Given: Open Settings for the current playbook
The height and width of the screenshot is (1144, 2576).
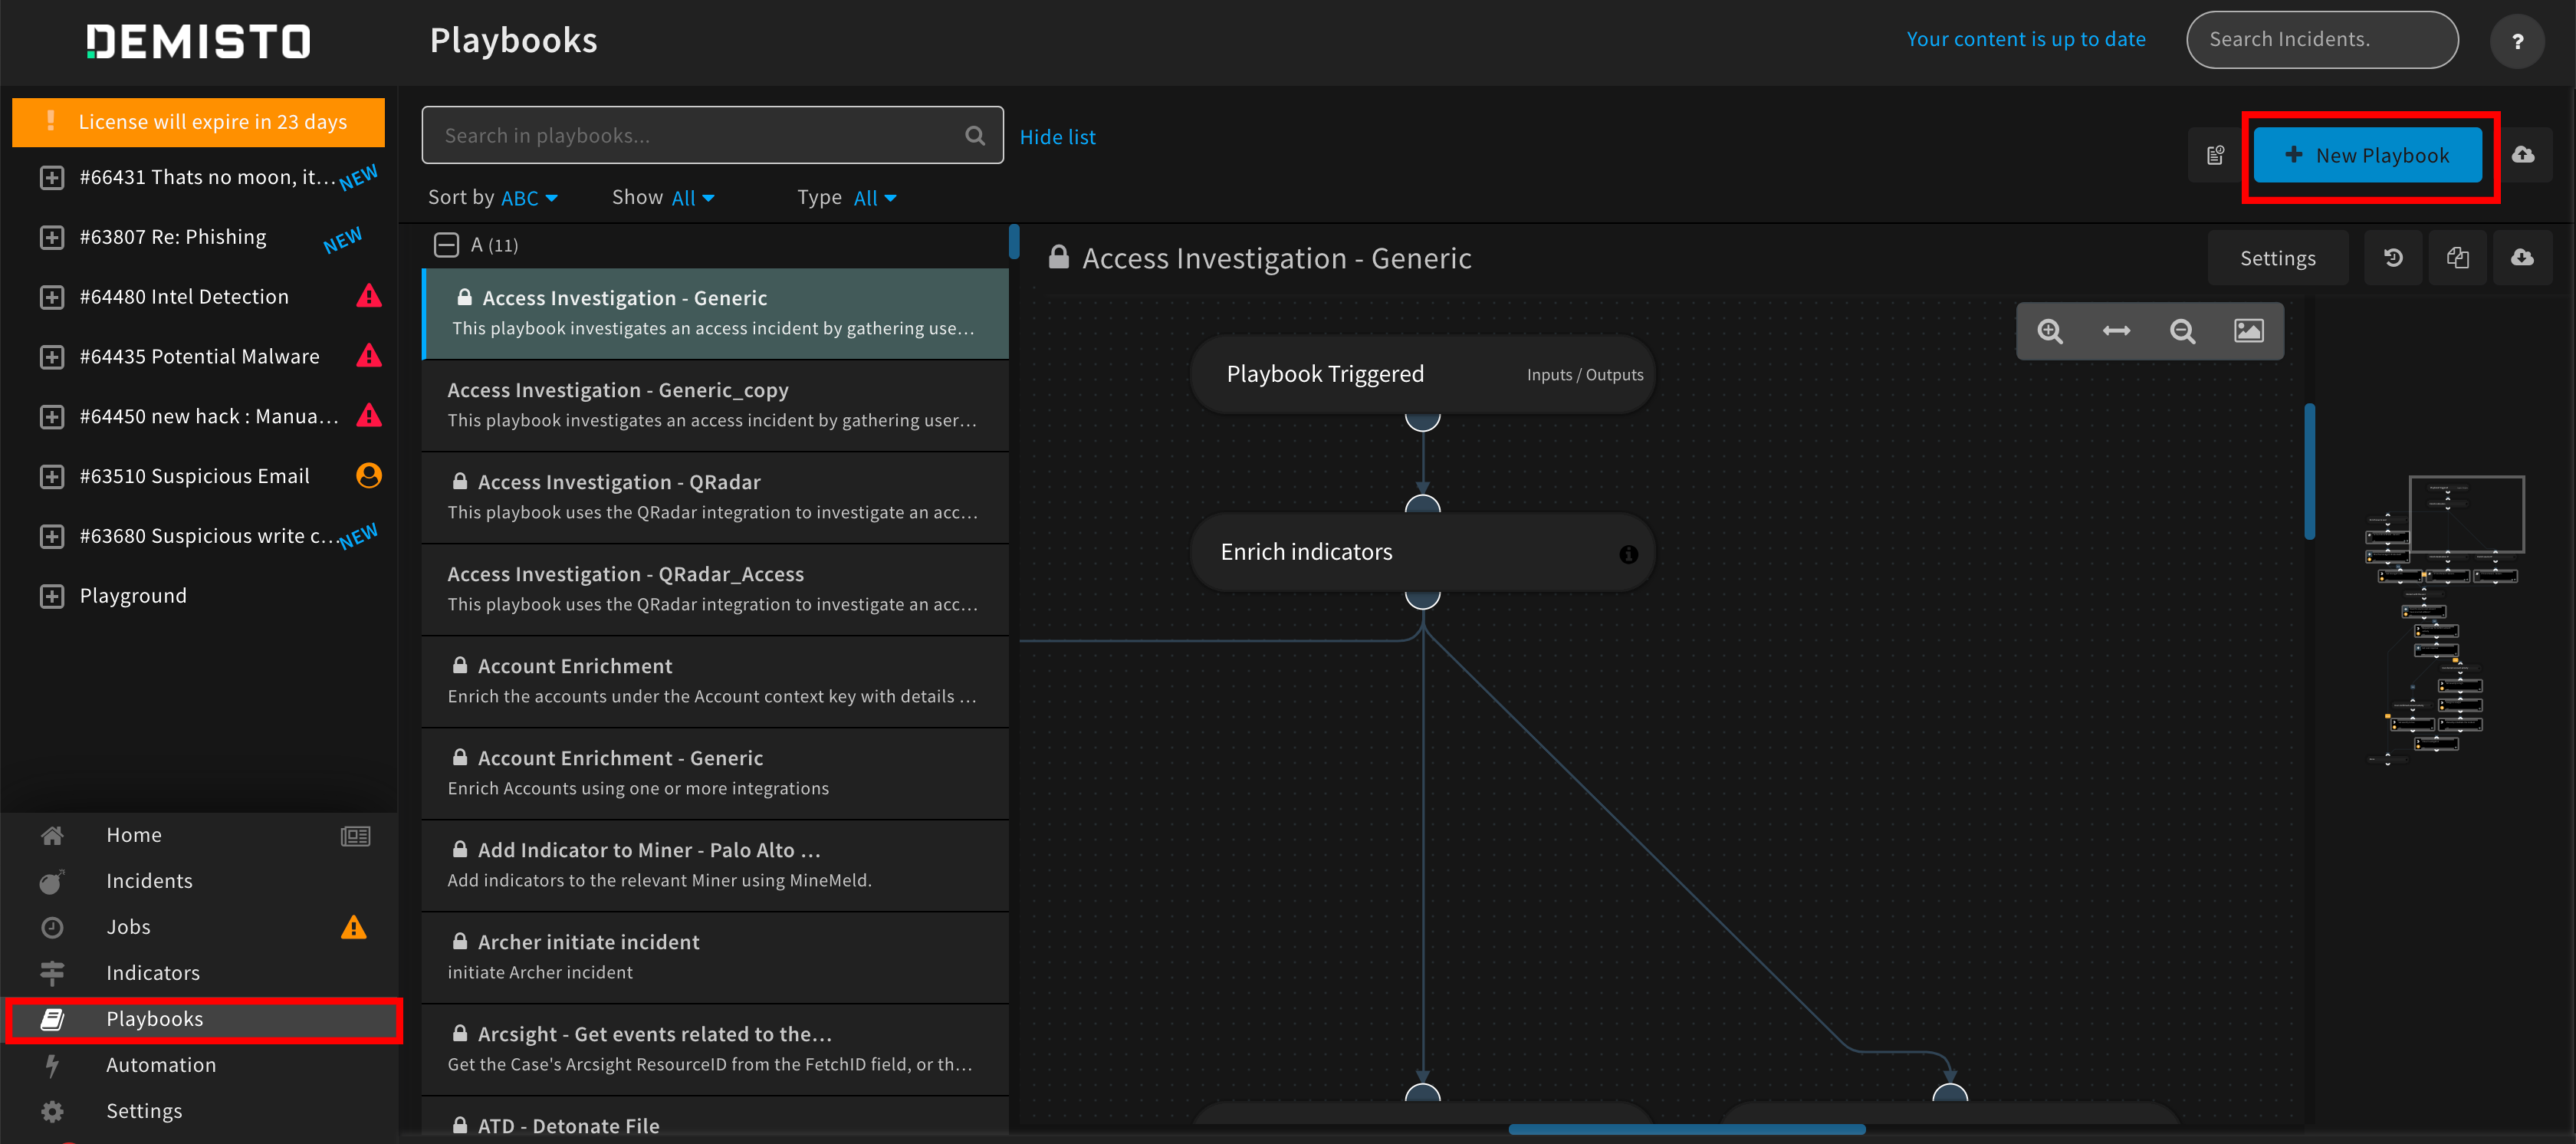Looking at the screenshot, I should pyautogui.click(x=2277, y=257).
